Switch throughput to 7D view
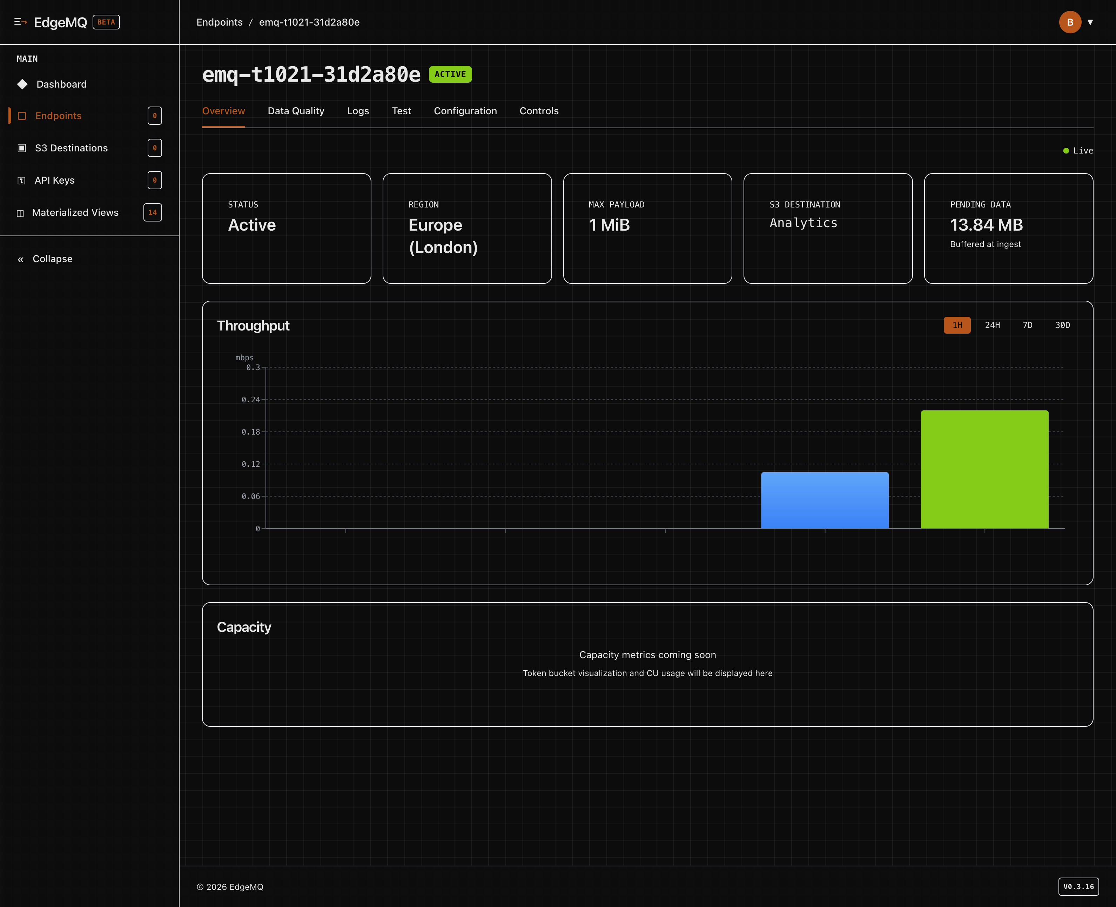 pyautogui.click(x=1027, y=325)
